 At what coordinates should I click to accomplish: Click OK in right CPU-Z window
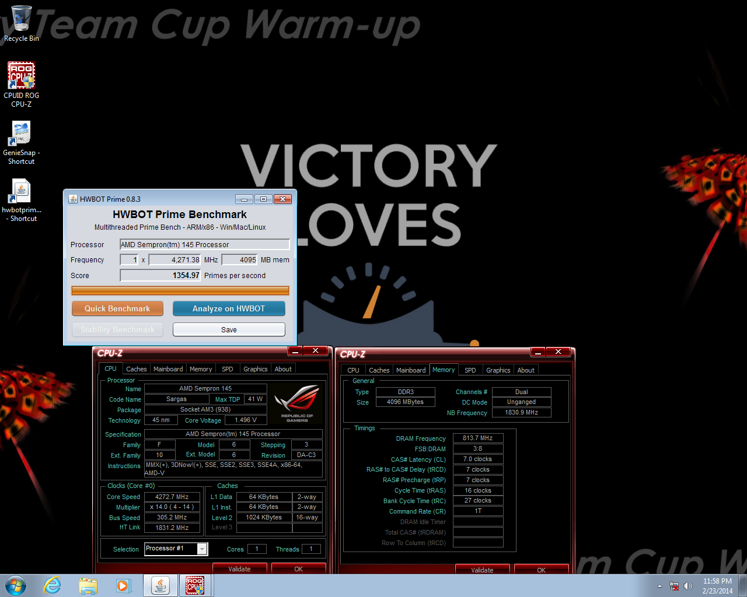(541, 570)
